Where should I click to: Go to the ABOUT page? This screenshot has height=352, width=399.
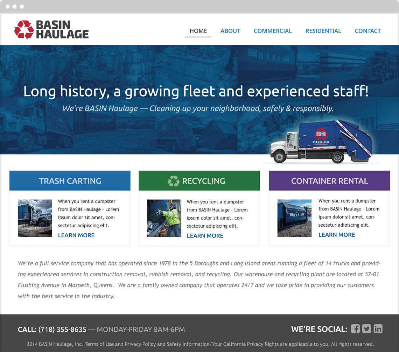(x=230, y=31)
